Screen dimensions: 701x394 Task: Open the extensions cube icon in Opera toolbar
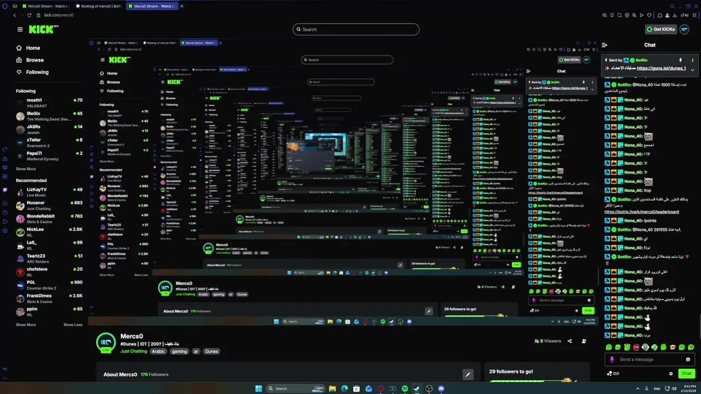[660, 15]
